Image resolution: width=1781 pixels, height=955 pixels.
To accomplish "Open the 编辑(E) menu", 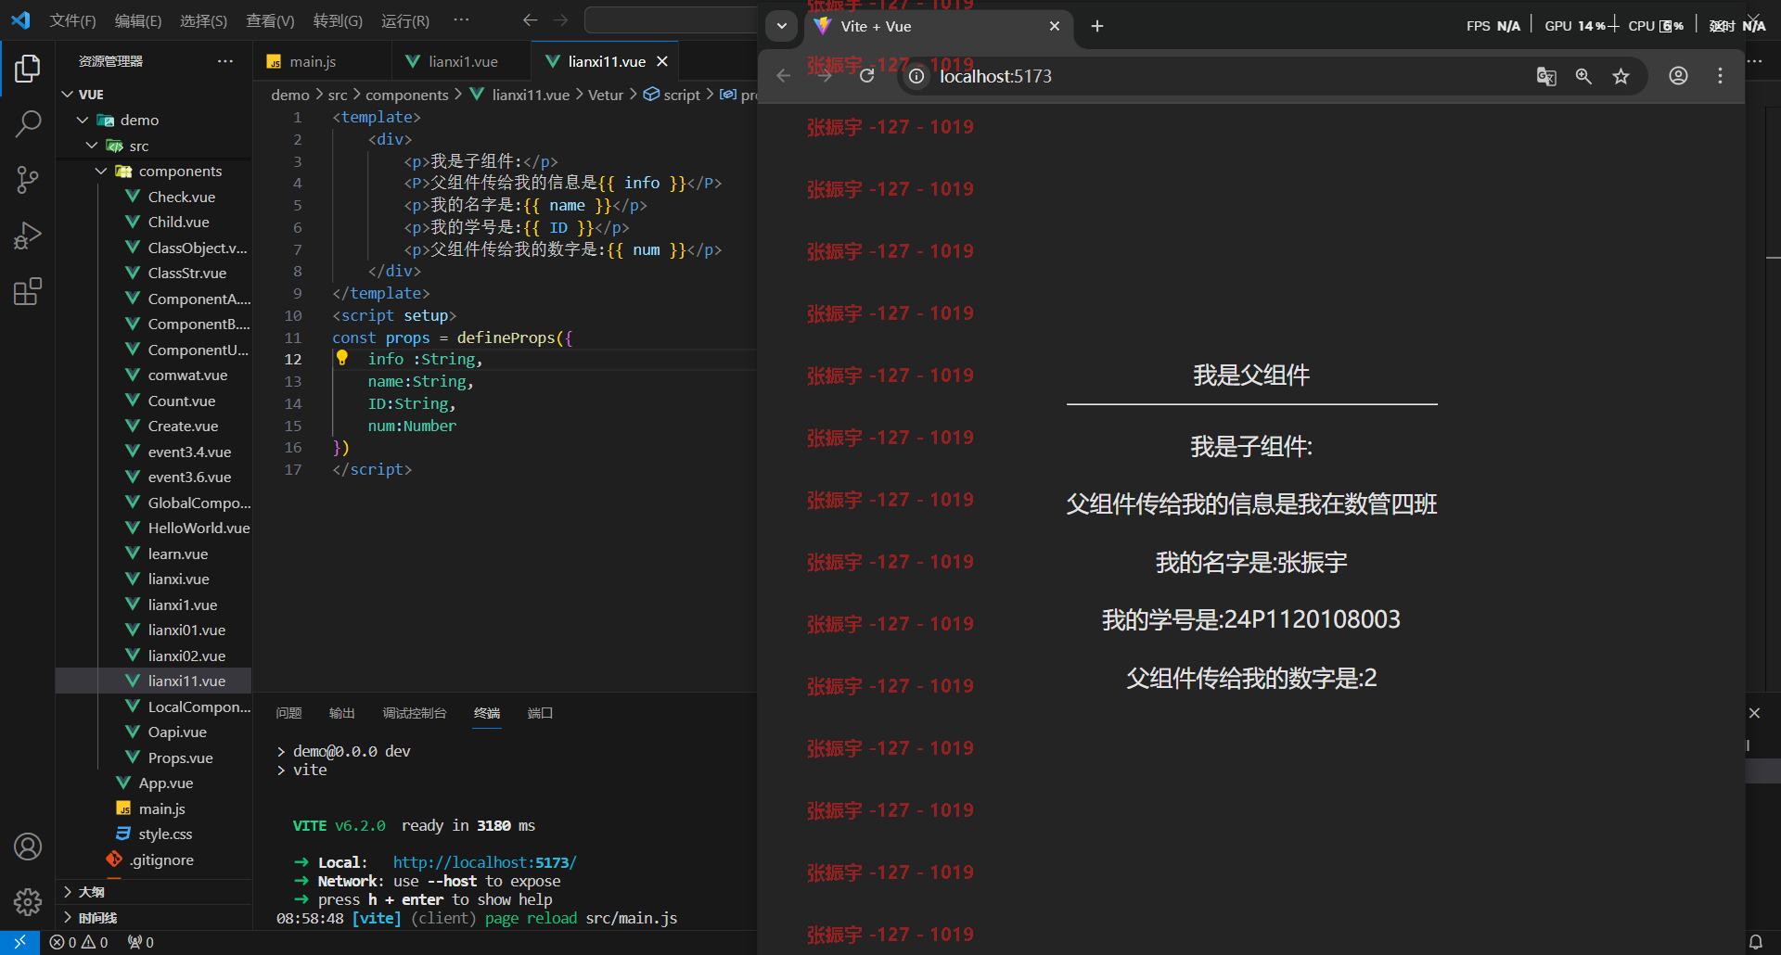I will coord(138,20).
